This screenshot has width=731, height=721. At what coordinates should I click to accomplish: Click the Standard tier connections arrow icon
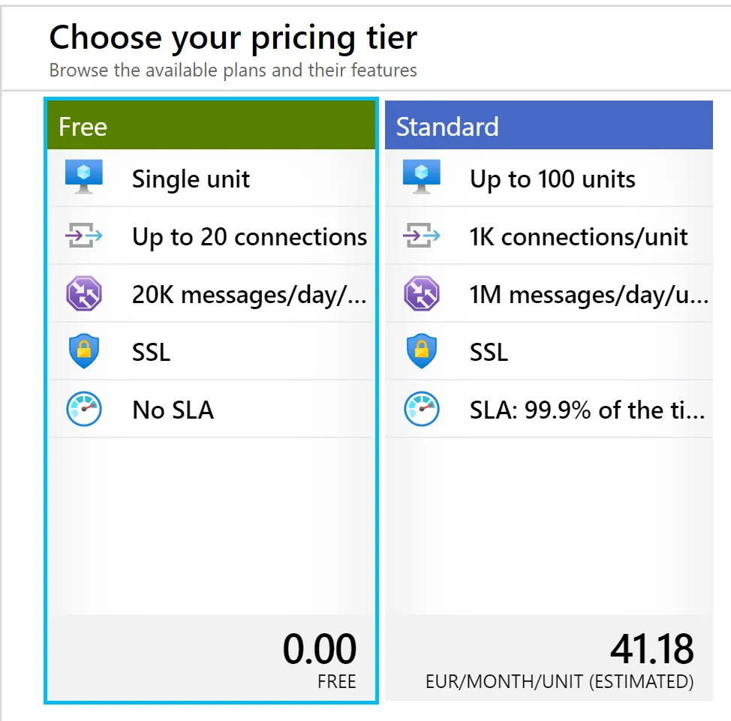click(422, 236)
